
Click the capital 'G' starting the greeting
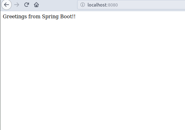pyautogui.click(x=5, y=16)
